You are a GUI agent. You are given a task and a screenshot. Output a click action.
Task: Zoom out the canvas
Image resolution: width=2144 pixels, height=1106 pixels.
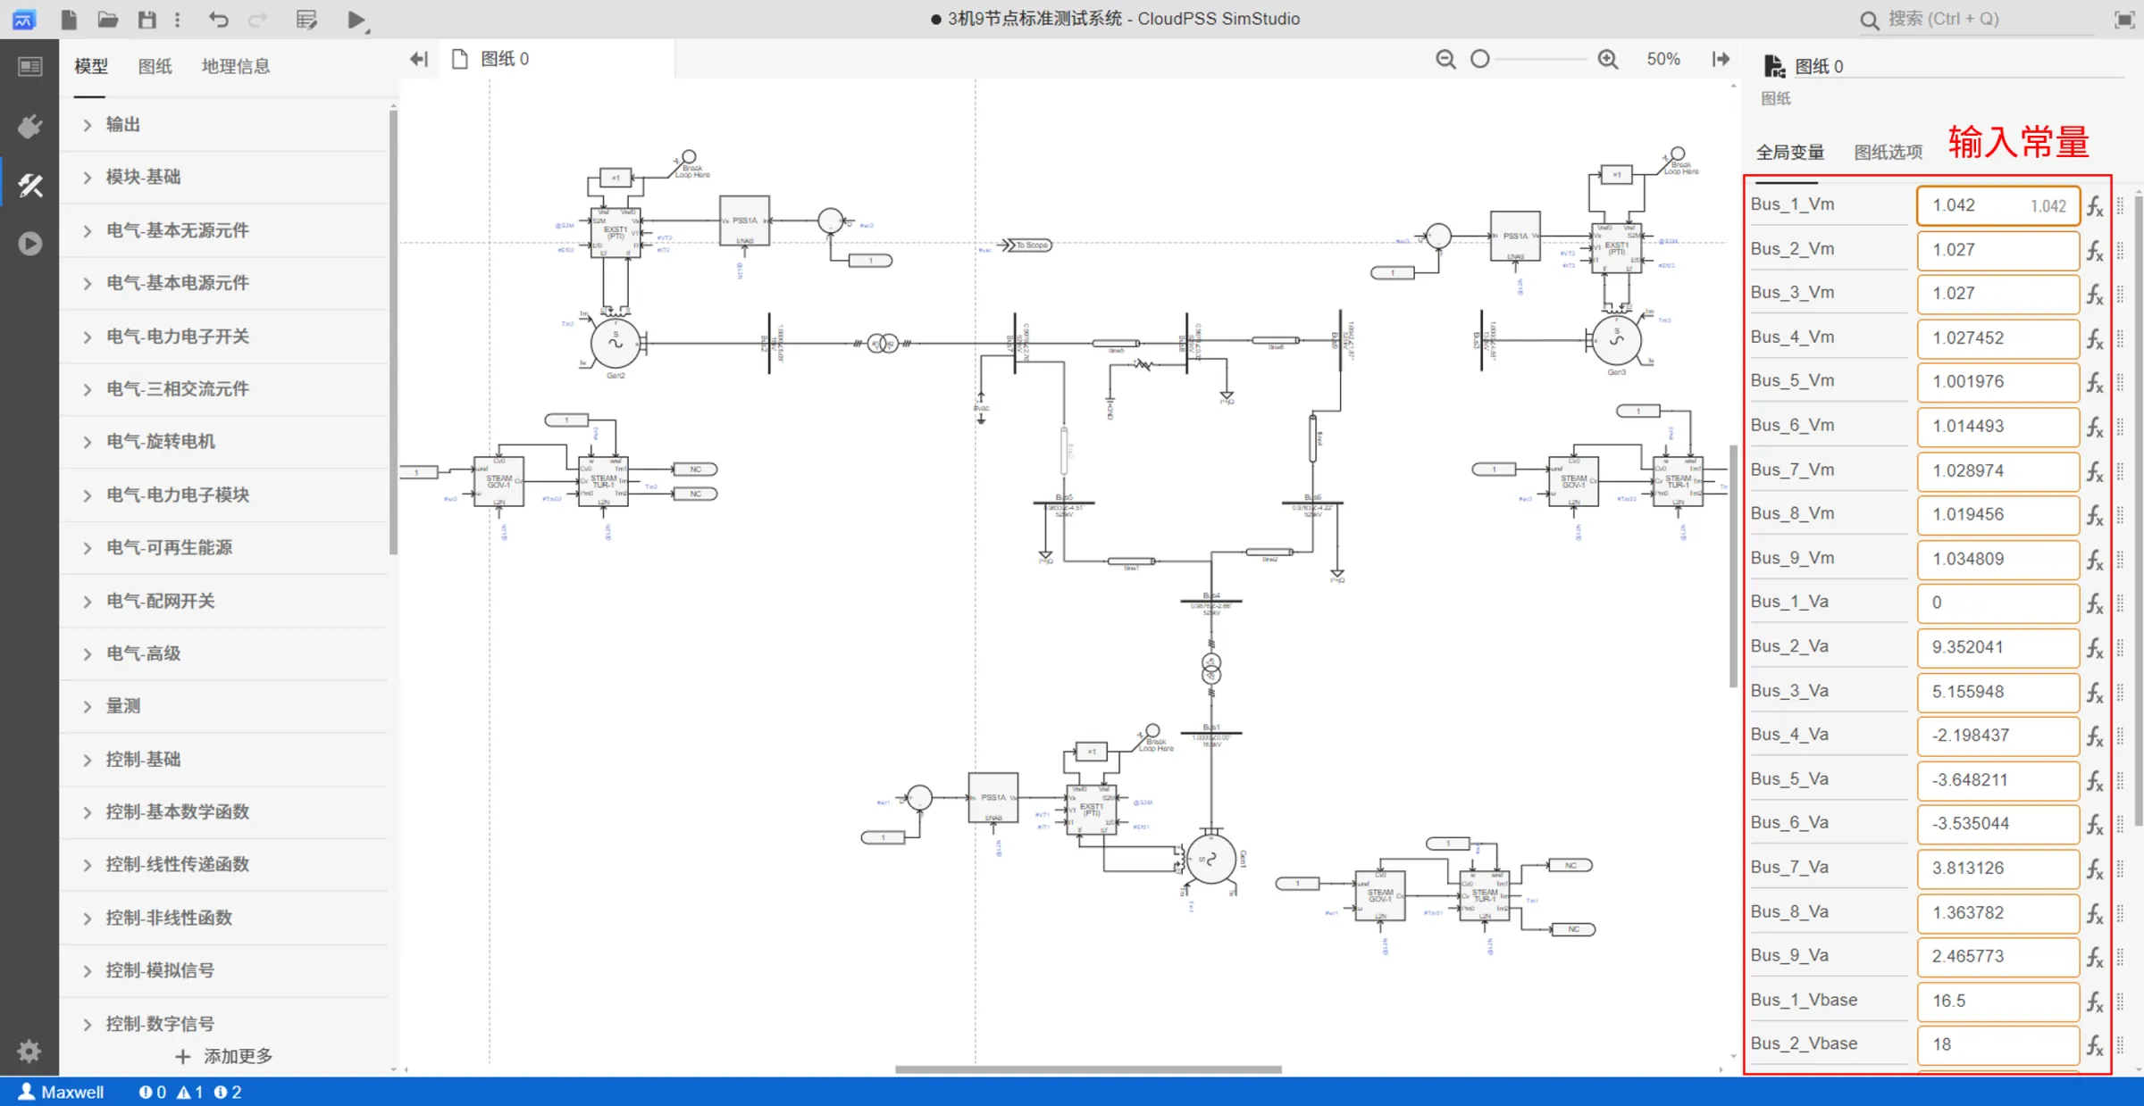(x=1445, y=59)
